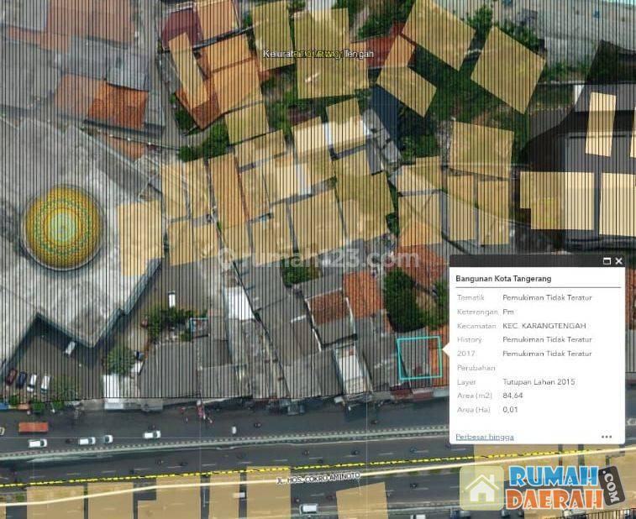
Task: Click the Keterangan field value Pm
Action: 507,312
